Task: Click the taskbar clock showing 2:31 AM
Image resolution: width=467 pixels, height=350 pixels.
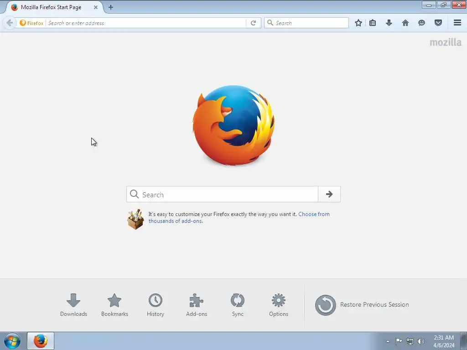Action: click(x=444, y=341)
